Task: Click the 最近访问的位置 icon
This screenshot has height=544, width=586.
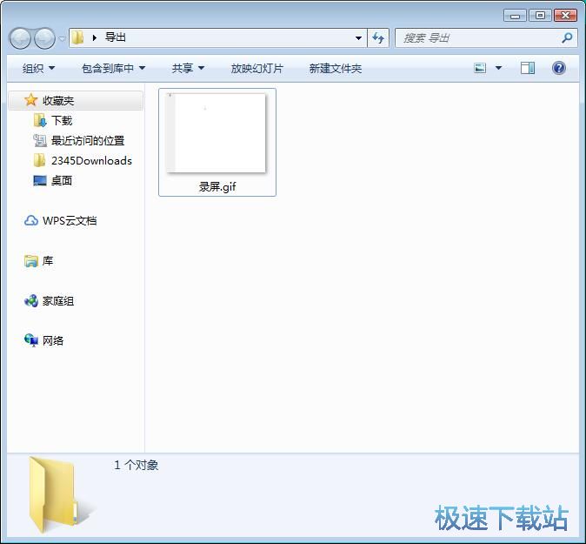Action: [x=40, y=141]
